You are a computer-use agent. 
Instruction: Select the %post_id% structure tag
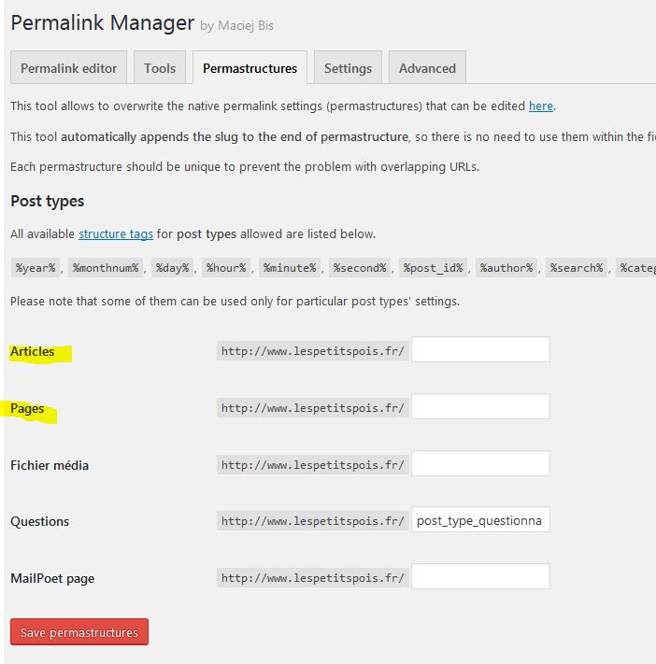[434, 268]
